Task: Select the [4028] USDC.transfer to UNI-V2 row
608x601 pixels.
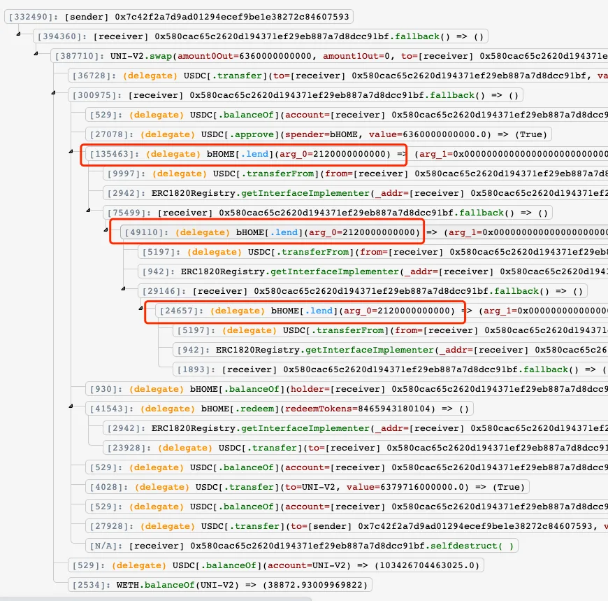Action: [x=307, y=487]
